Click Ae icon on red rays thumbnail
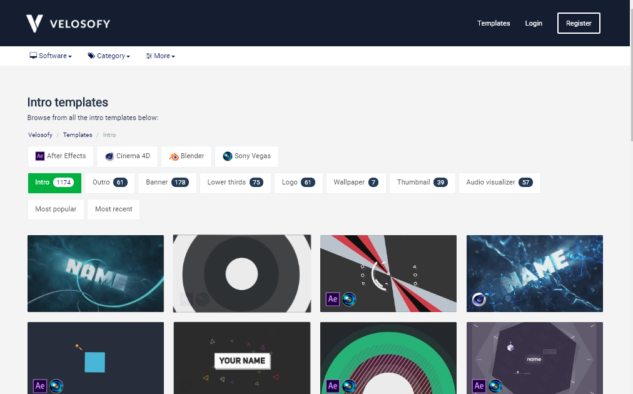Image resolution: width=633 pixels, height=394 pixels. point(333,299)
